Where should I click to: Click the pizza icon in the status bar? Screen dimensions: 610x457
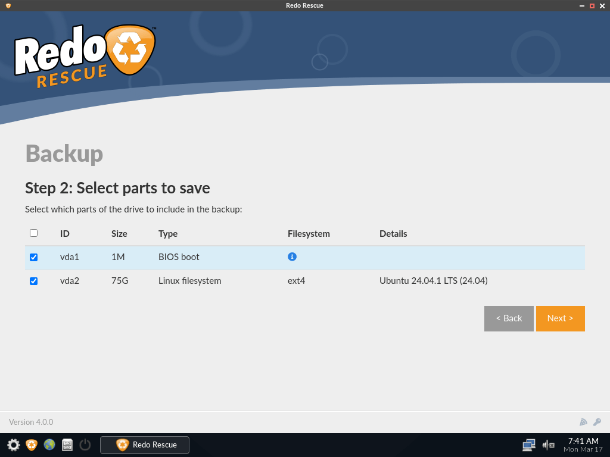click(583, 422)
